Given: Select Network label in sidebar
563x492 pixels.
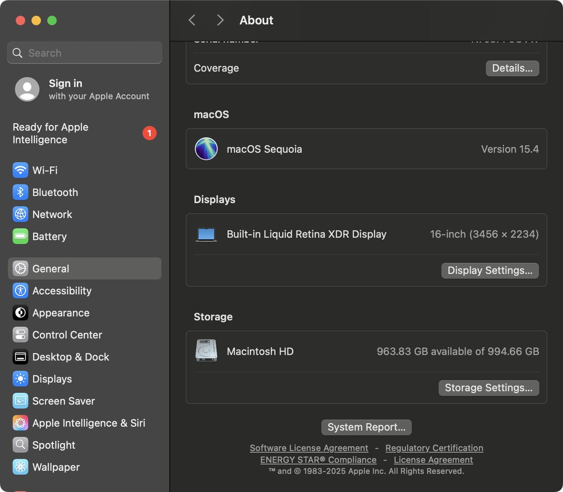Looking at the screenshot, I should click(52, 214).
